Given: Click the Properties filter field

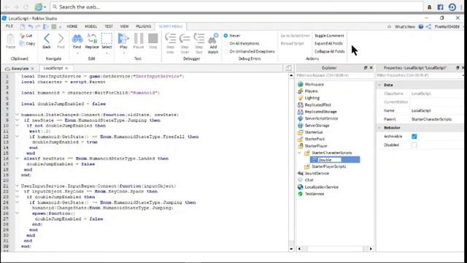Looking at the screenshot, I should 420,75.
